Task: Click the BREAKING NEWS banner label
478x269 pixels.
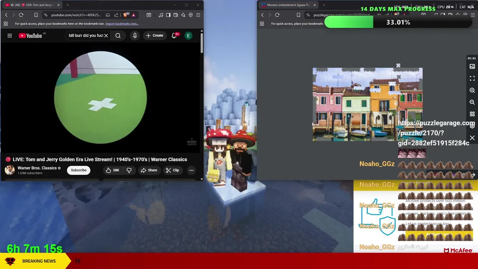Action: coord(39,261)
